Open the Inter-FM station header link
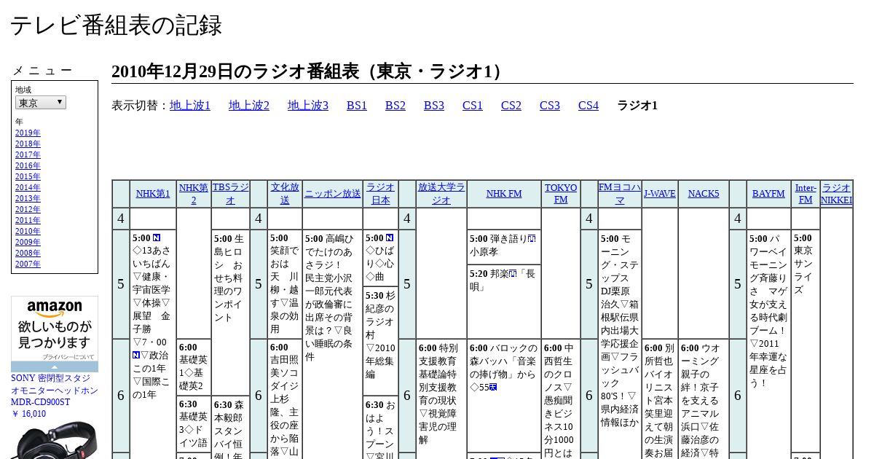The image size is (874, 459). (x=806, y=194)
